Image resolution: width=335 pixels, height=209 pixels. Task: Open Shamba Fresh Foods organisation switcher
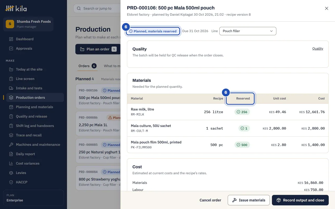pos(28,24)
